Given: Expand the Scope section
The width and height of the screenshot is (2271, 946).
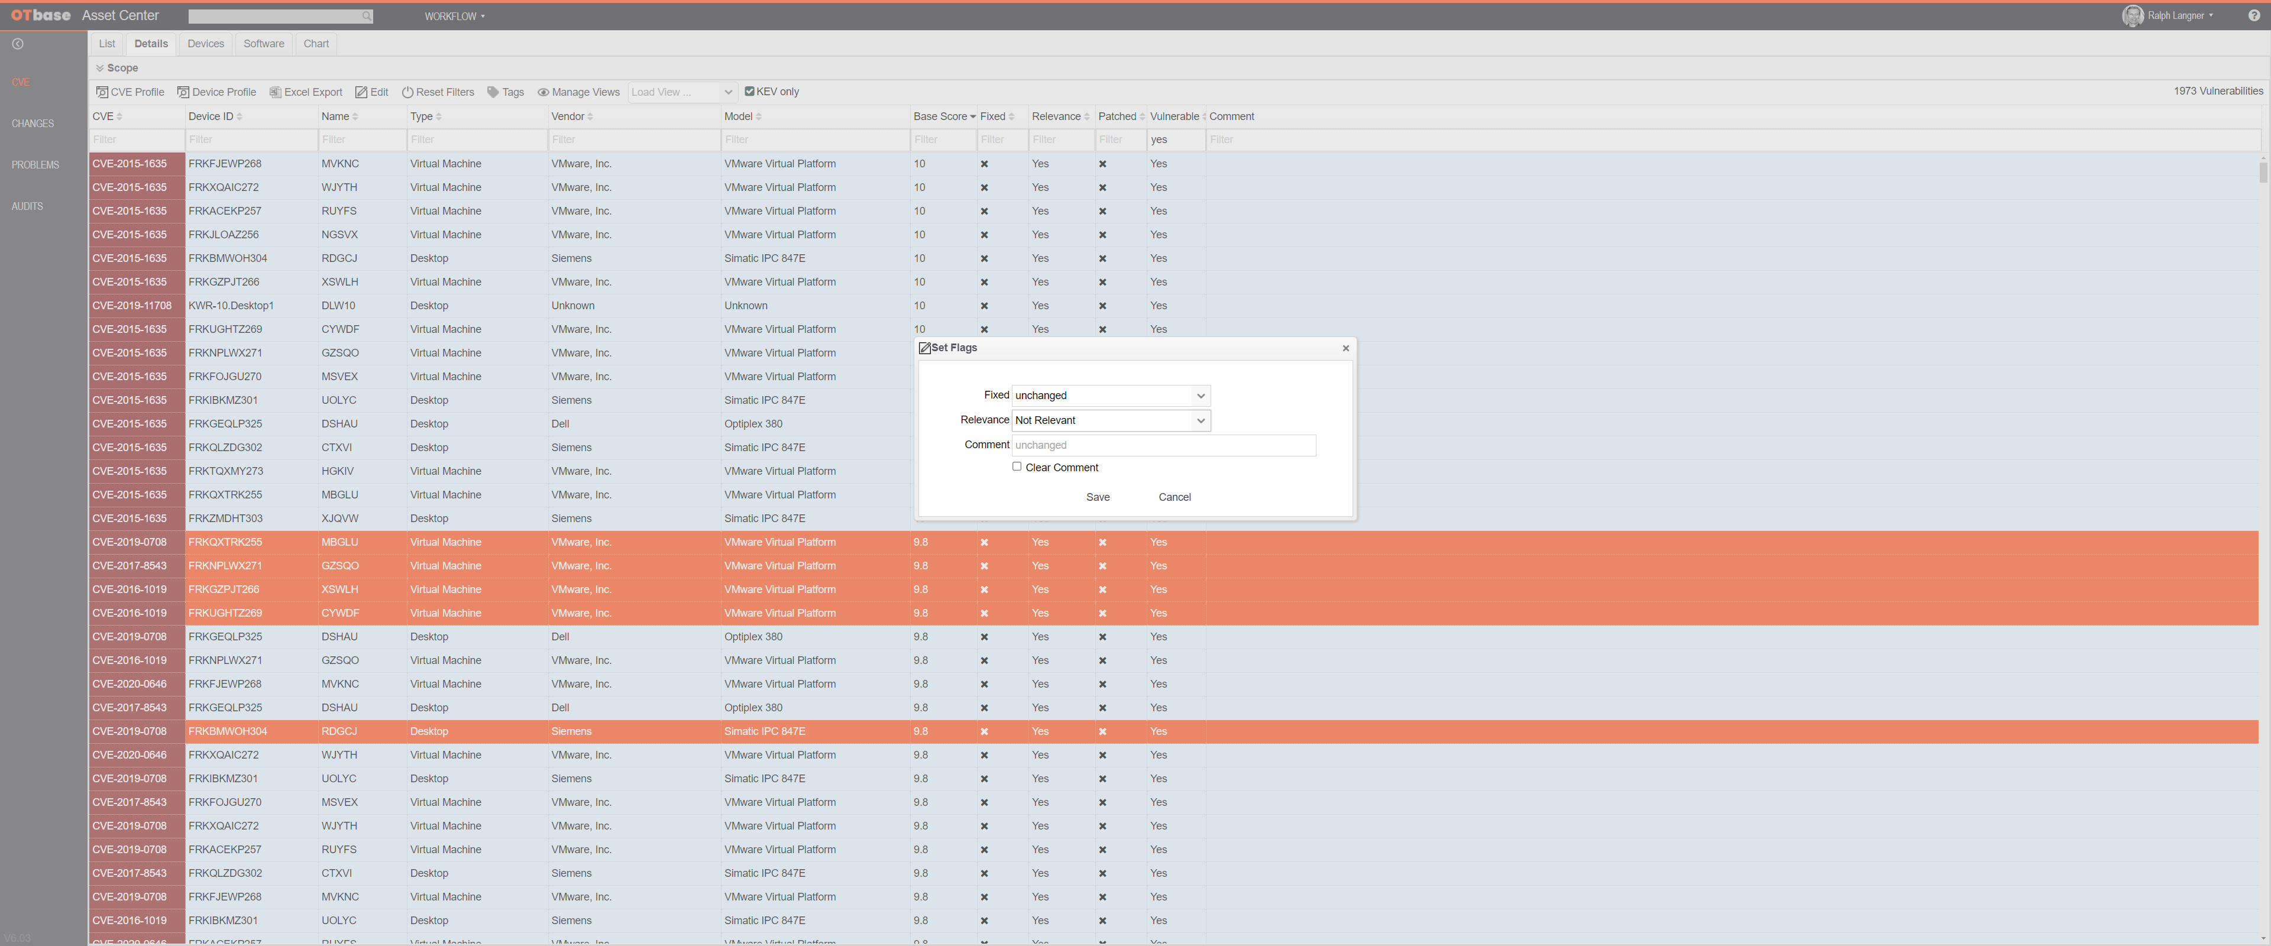Looking at the screenshot, I should tap(117, 68).
